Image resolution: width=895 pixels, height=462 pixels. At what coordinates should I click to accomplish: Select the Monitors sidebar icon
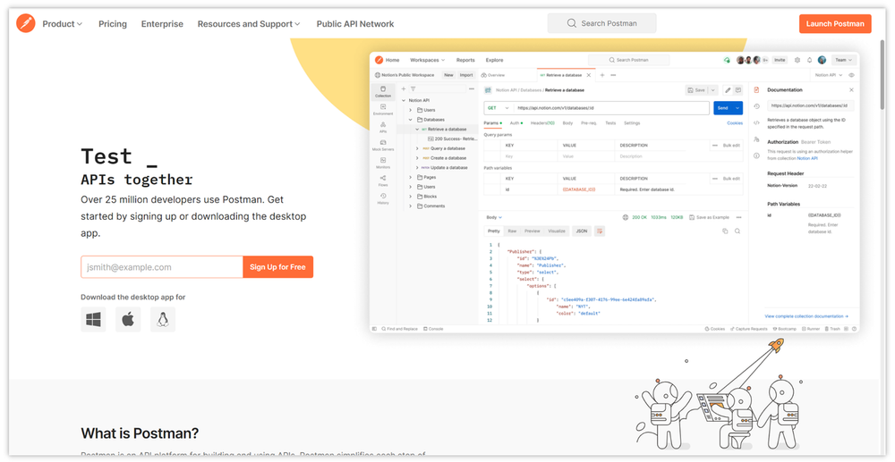(383, 163)
